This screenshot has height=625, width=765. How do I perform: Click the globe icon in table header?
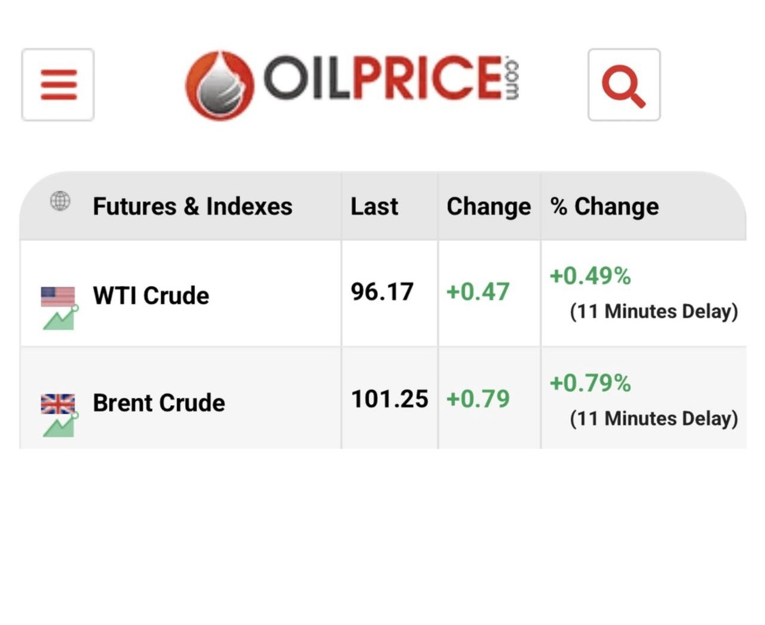pos(60,201)
